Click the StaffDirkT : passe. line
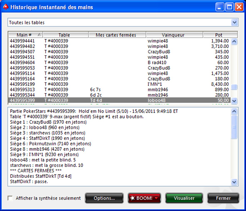The height and width of the screenshot is (211, 246). coord(29,182)
